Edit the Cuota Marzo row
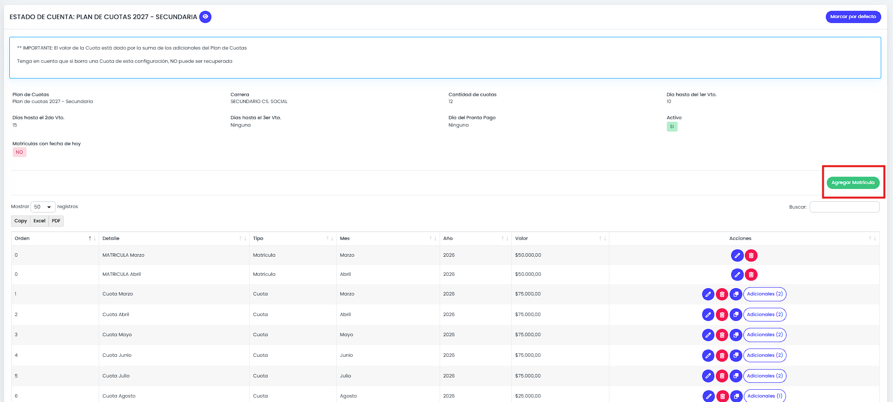The height and width of the screenshot is (402, 893). click(x=708, y=294)
